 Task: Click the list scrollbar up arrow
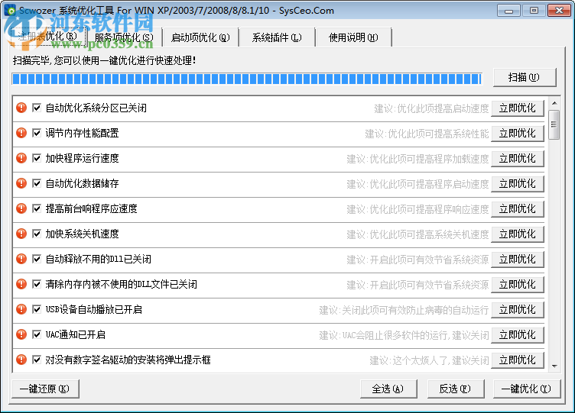[554, 103]
